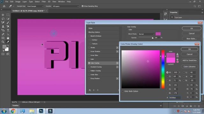Launch Photoshop from the taskbar
Image resolution: width=204 pixels, height=114 pixels.
[x=41, y=111]
